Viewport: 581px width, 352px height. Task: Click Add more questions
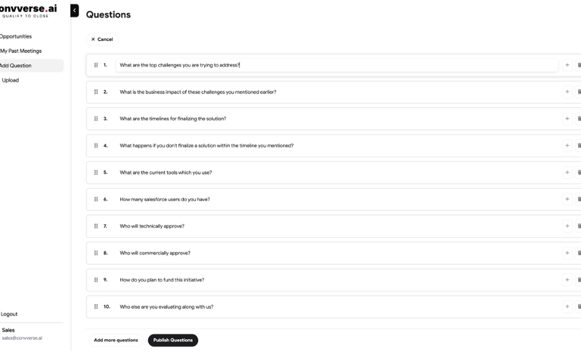[x=116, y=340]
